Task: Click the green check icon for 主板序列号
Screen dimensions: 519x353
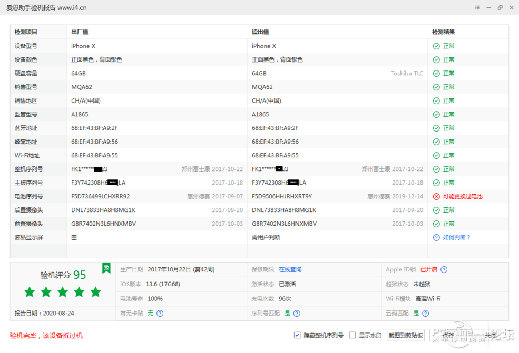Action: coord(436,183)
